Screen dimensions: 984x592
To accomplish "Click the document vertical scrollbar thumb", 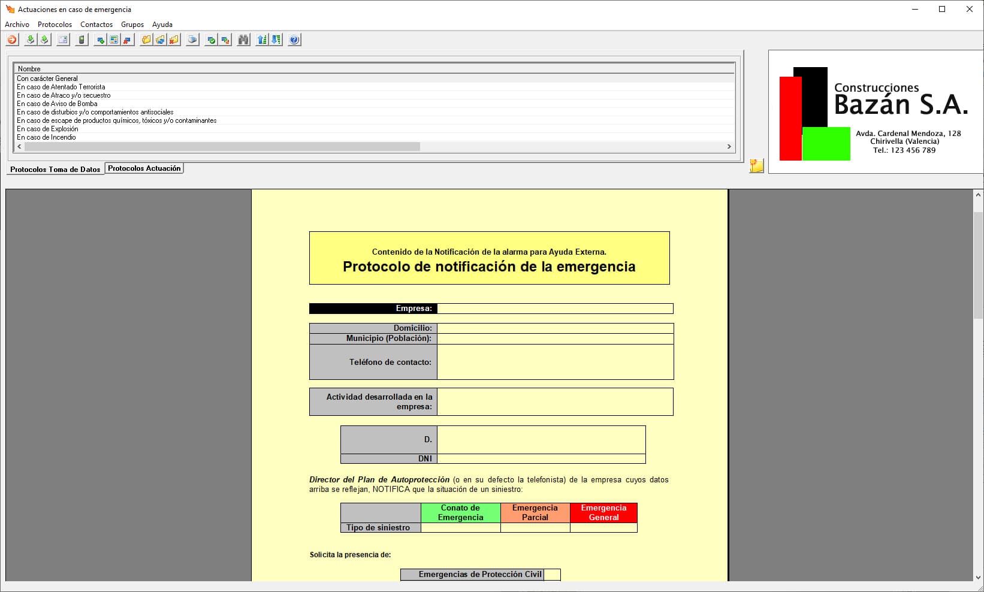I will point(978,265).
